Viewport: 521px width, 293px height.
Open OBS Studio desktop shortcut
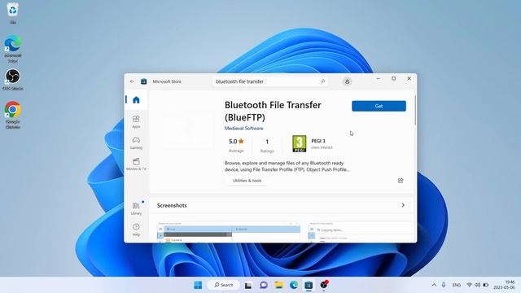[x=13, y=80]
